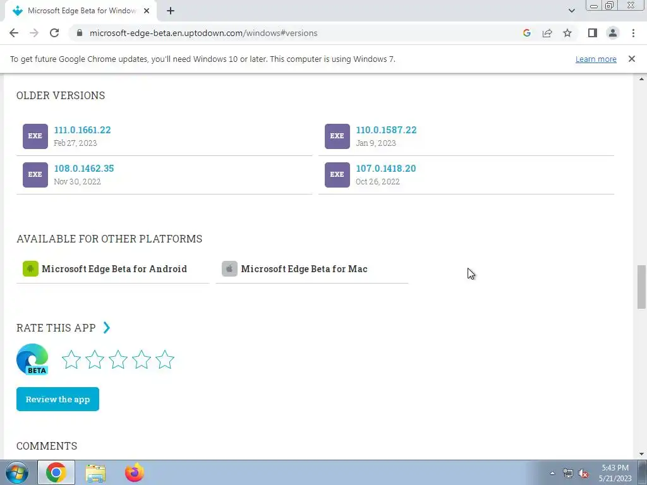Rate the app four stars
The width and height of the screenshot is (647, 485).
coord(142,359)
